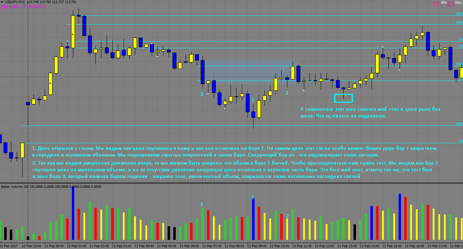The width and height of the screenshot is (463, 249).
Task: Click the '13 Feb 05:45' time axis label
Action: (167, 246)
